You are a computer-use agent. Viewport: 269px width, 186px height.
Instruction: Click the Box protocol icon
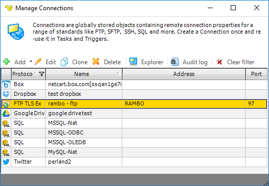pos(6,85)
